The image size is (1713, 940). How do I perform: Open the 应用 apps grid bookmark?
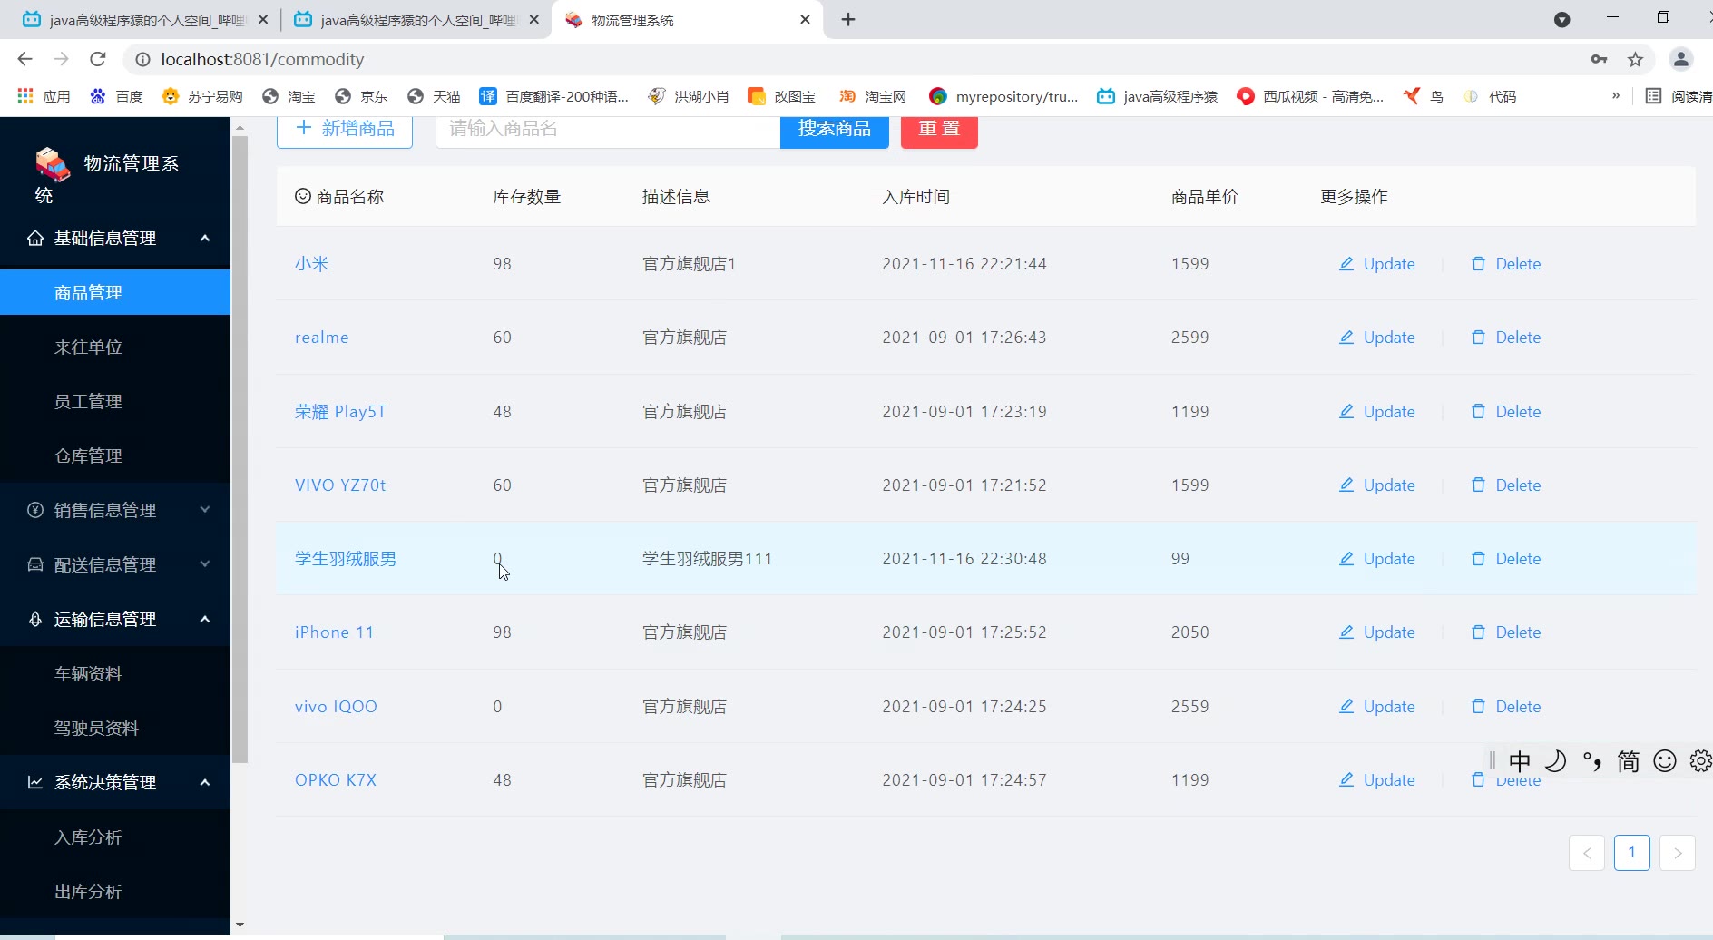tap(44, 96)
